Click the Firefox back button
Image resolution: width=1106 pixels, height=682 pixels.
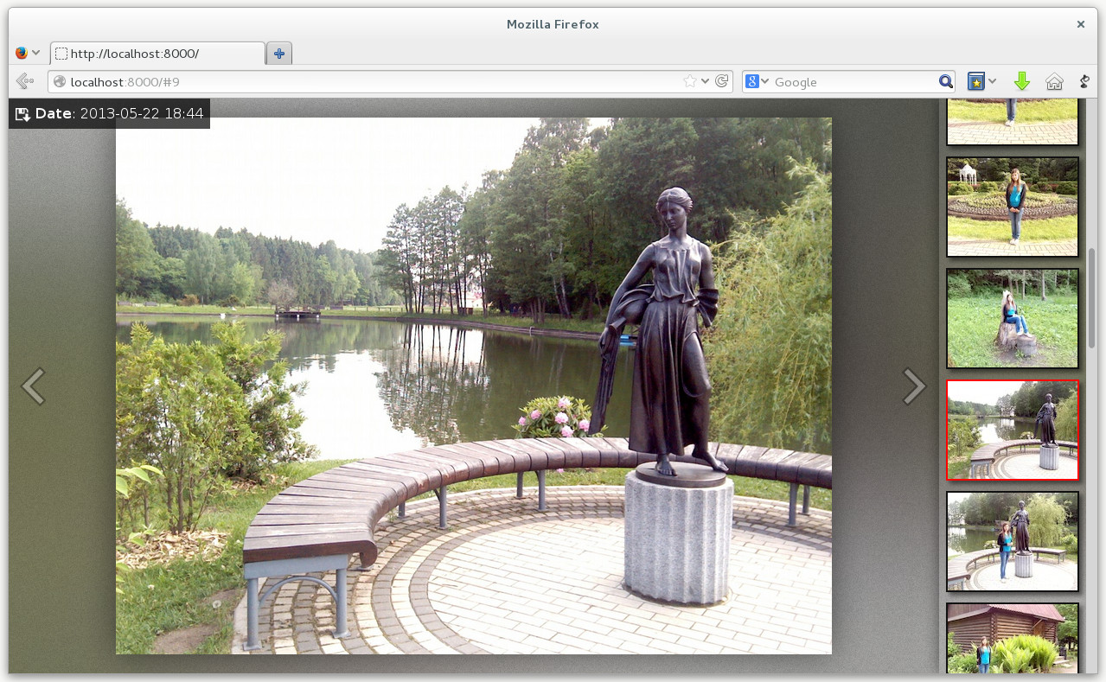click(25, 81)
